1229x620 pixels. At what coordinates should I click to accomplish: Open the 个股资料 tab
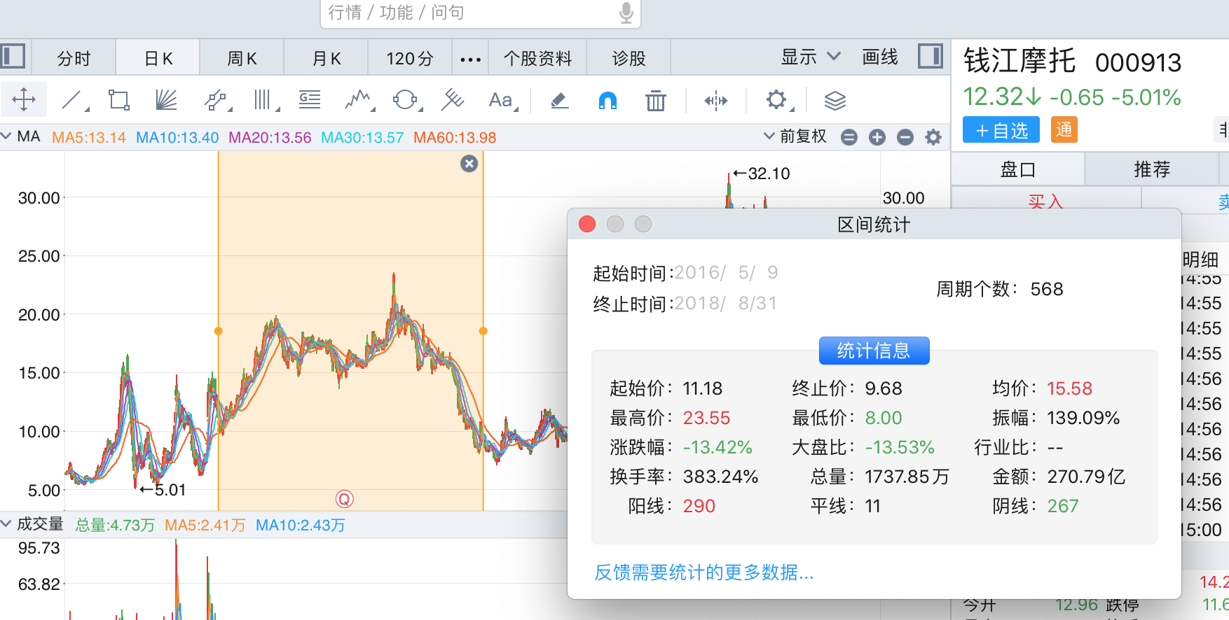pos(537,59)
